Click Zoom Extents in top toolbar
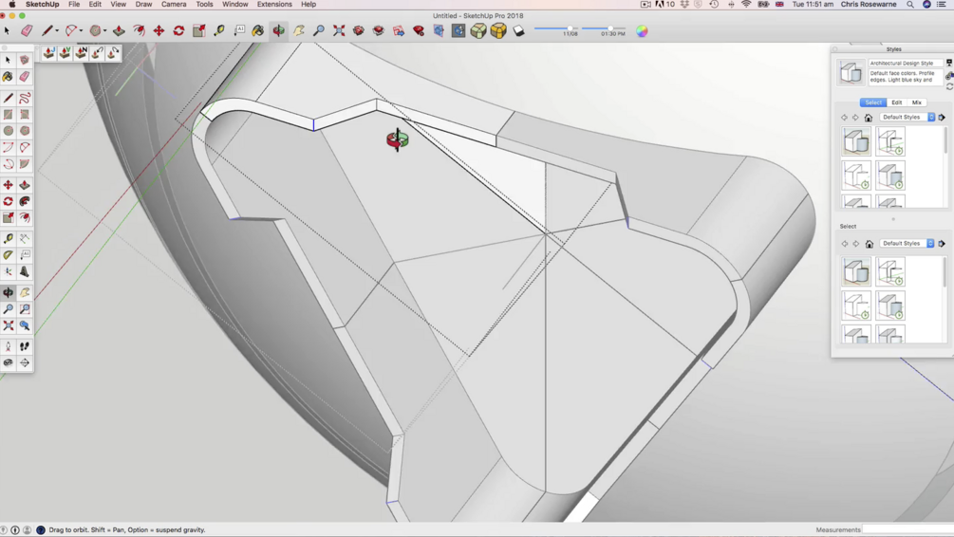This screenshot has width=954, height=537. (339, 30)
